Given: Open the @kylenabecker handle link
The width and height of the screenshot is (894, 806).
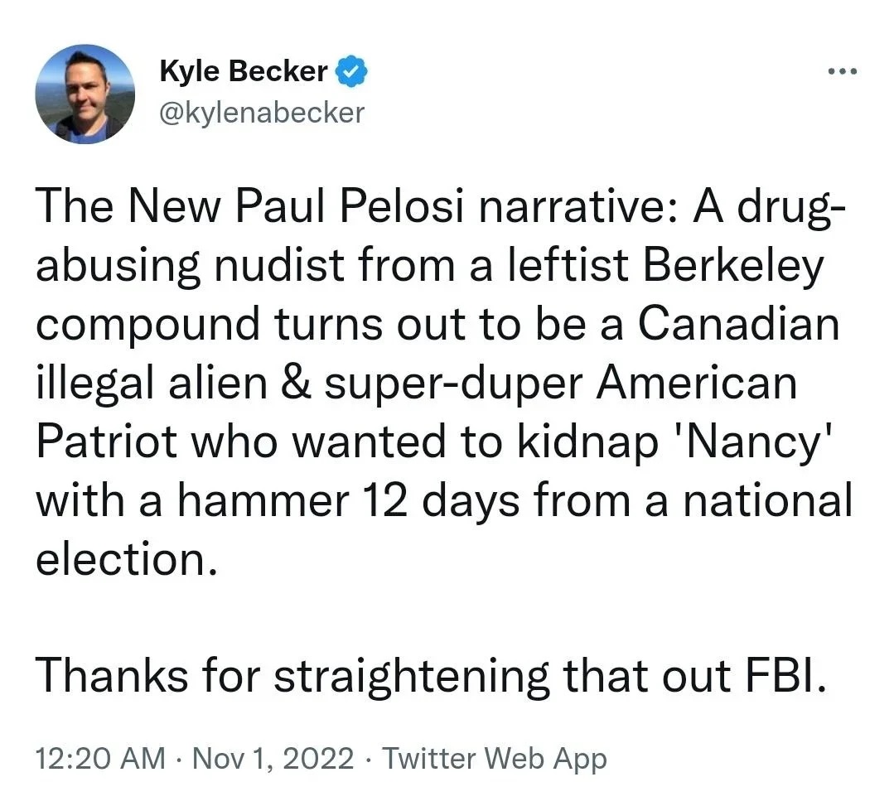Looking at the screenshot, I should pyautogui.click(x=260, y=111).
